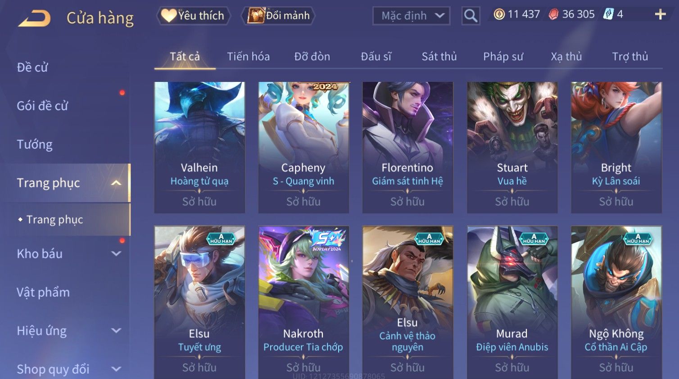The image size is (679, 379).
Task: Collapse the Trang phục sidebar section
Action: pyautogui.click(x=116, y=183)
